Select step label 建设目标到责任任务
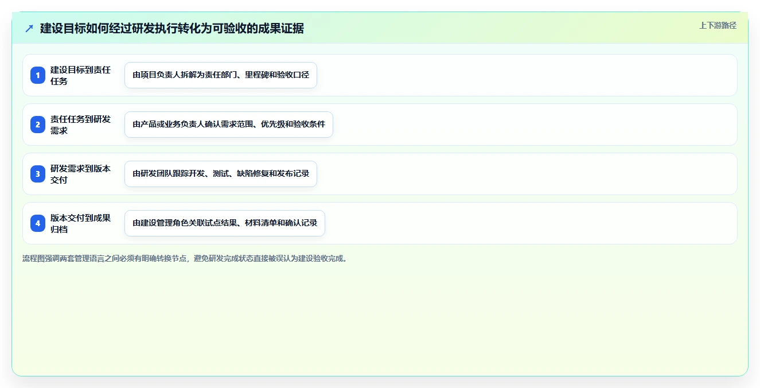The width and height of the screenshot is (760, 388). click(x=81, y=75)
